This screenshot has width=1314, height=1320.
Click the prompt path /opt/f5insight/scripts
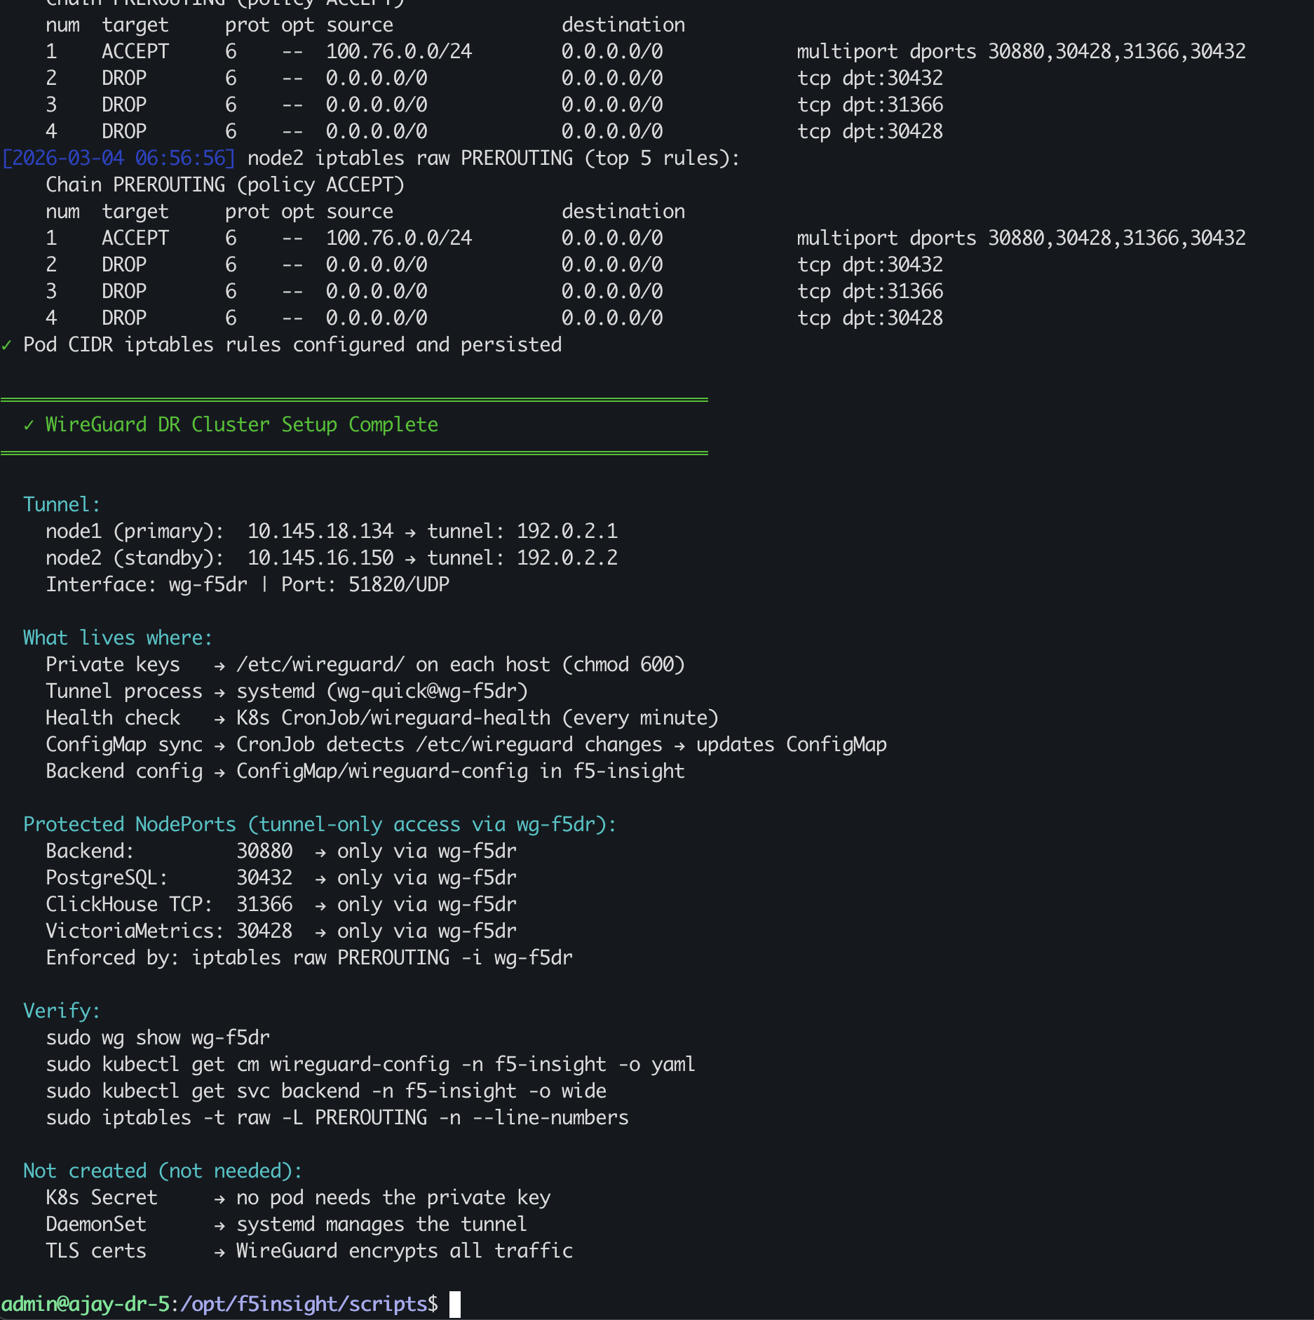coord(304,1305)
